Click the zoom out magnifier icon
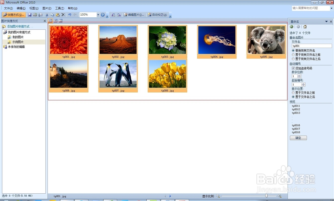Image resolution: width=334 pixels, height=201 pixels. click(218, 196)
